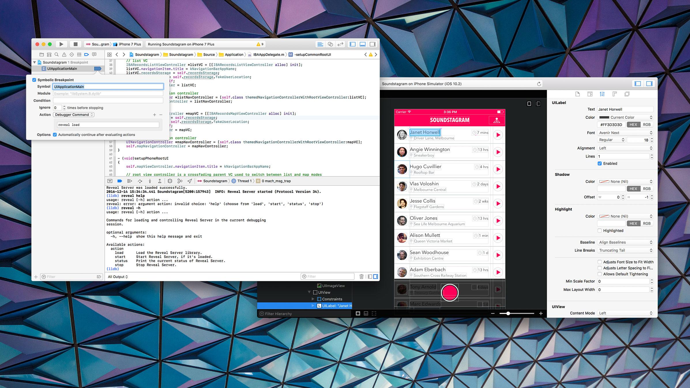Open the standard editor in Xcode toolbar
This screenshot has height=388, width=690.
pyautogui.click(x=320, y=44)
